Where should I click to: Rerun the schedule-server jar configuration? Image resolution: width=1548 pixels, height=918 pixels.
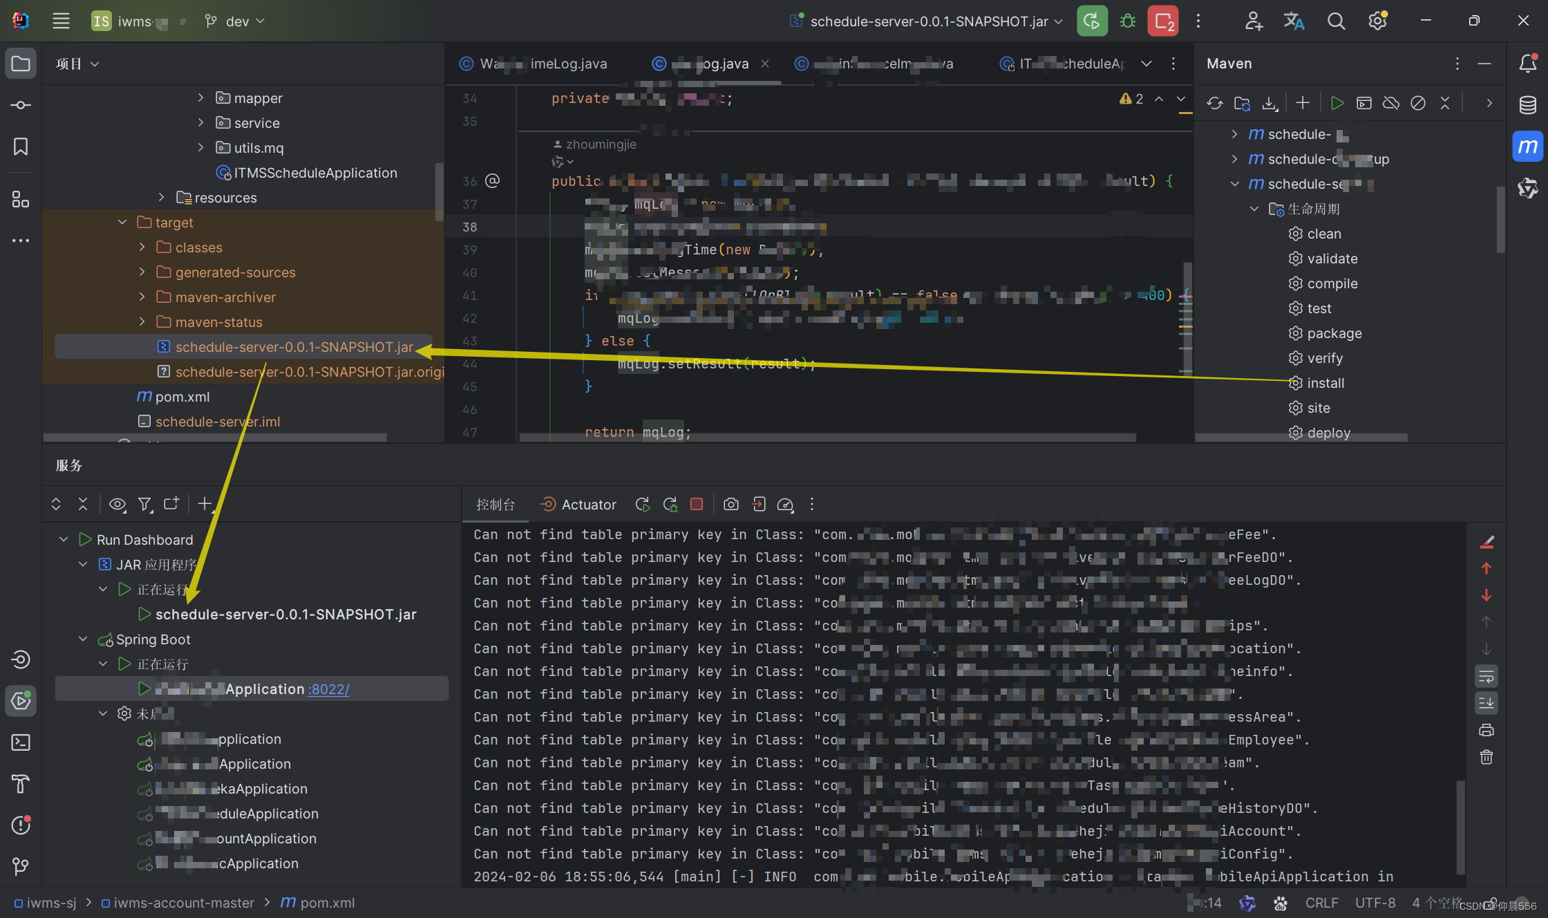(x=1092, y=21)
